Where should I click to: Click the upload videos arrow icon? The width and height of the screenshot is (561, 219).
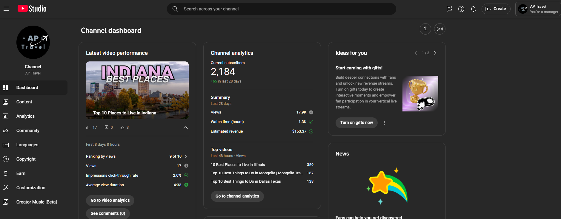[x=425, y=29]
